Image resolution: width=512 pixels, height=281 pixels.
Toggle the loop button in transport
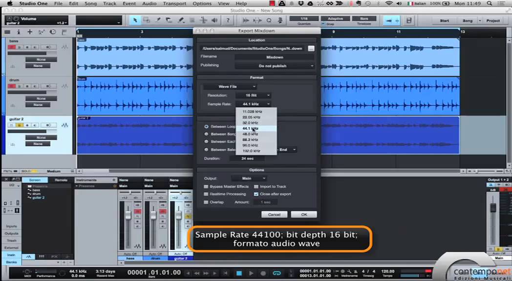[277, 273]
